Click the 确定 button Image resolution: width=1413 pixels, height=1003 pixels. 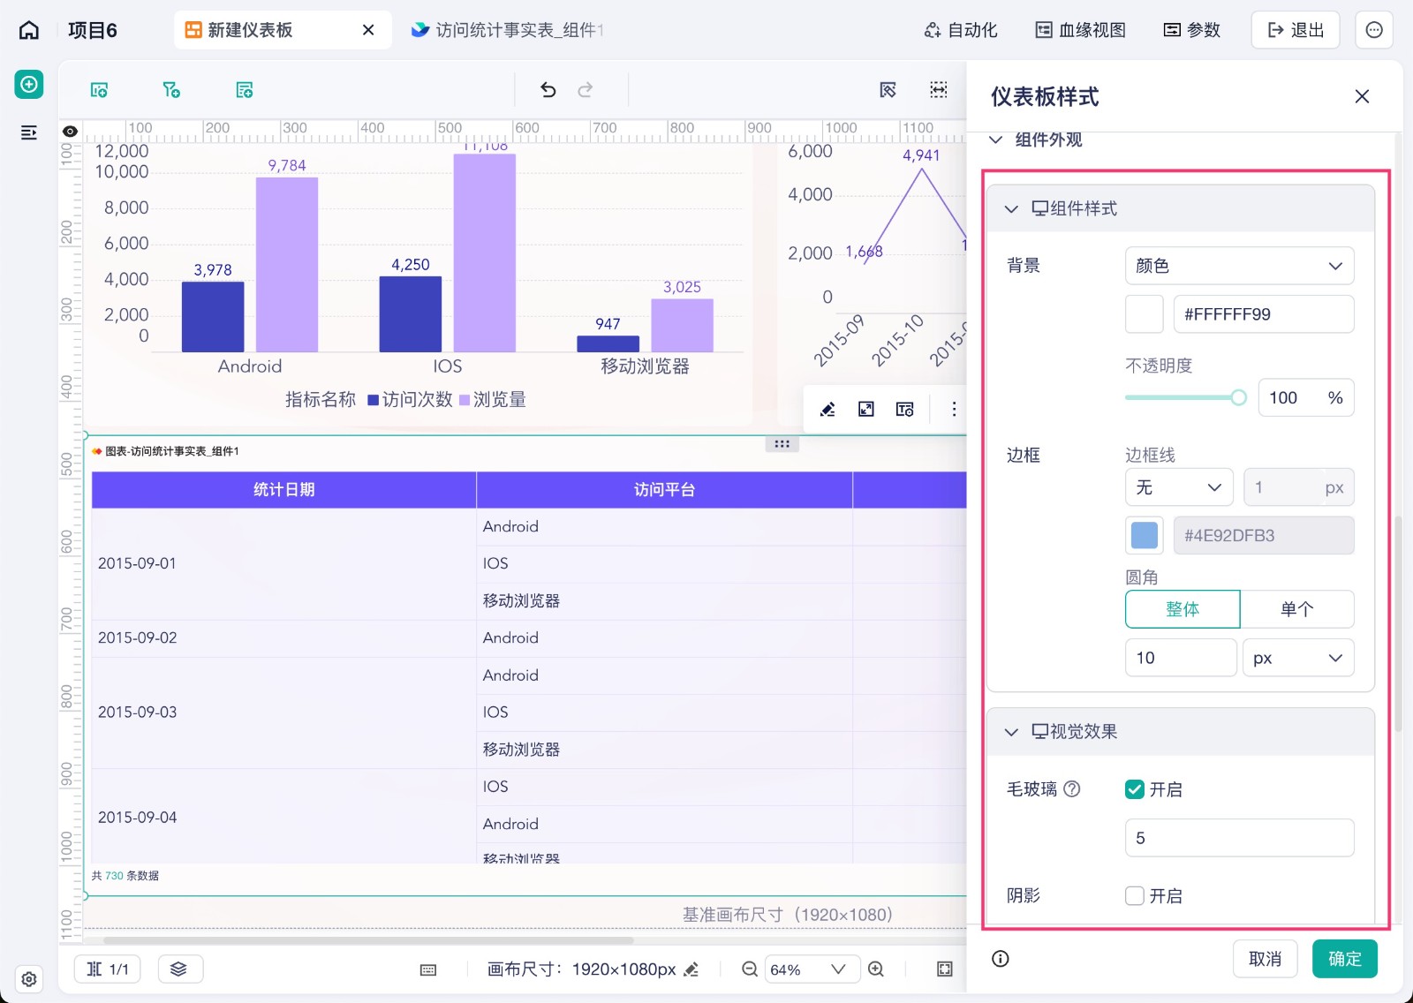(1345, 959)
